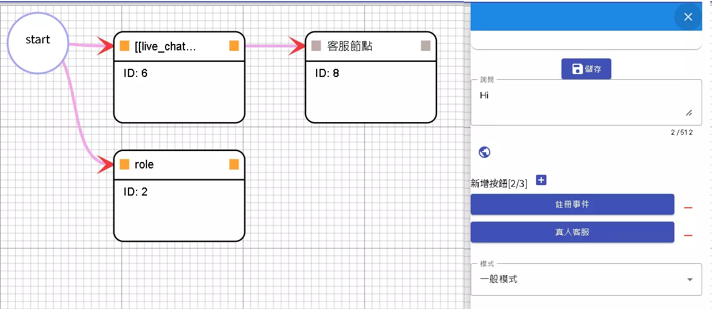
Task: Click left gray port of 客服節點 node
Action: pyautogui.click(x=316, y=46)
